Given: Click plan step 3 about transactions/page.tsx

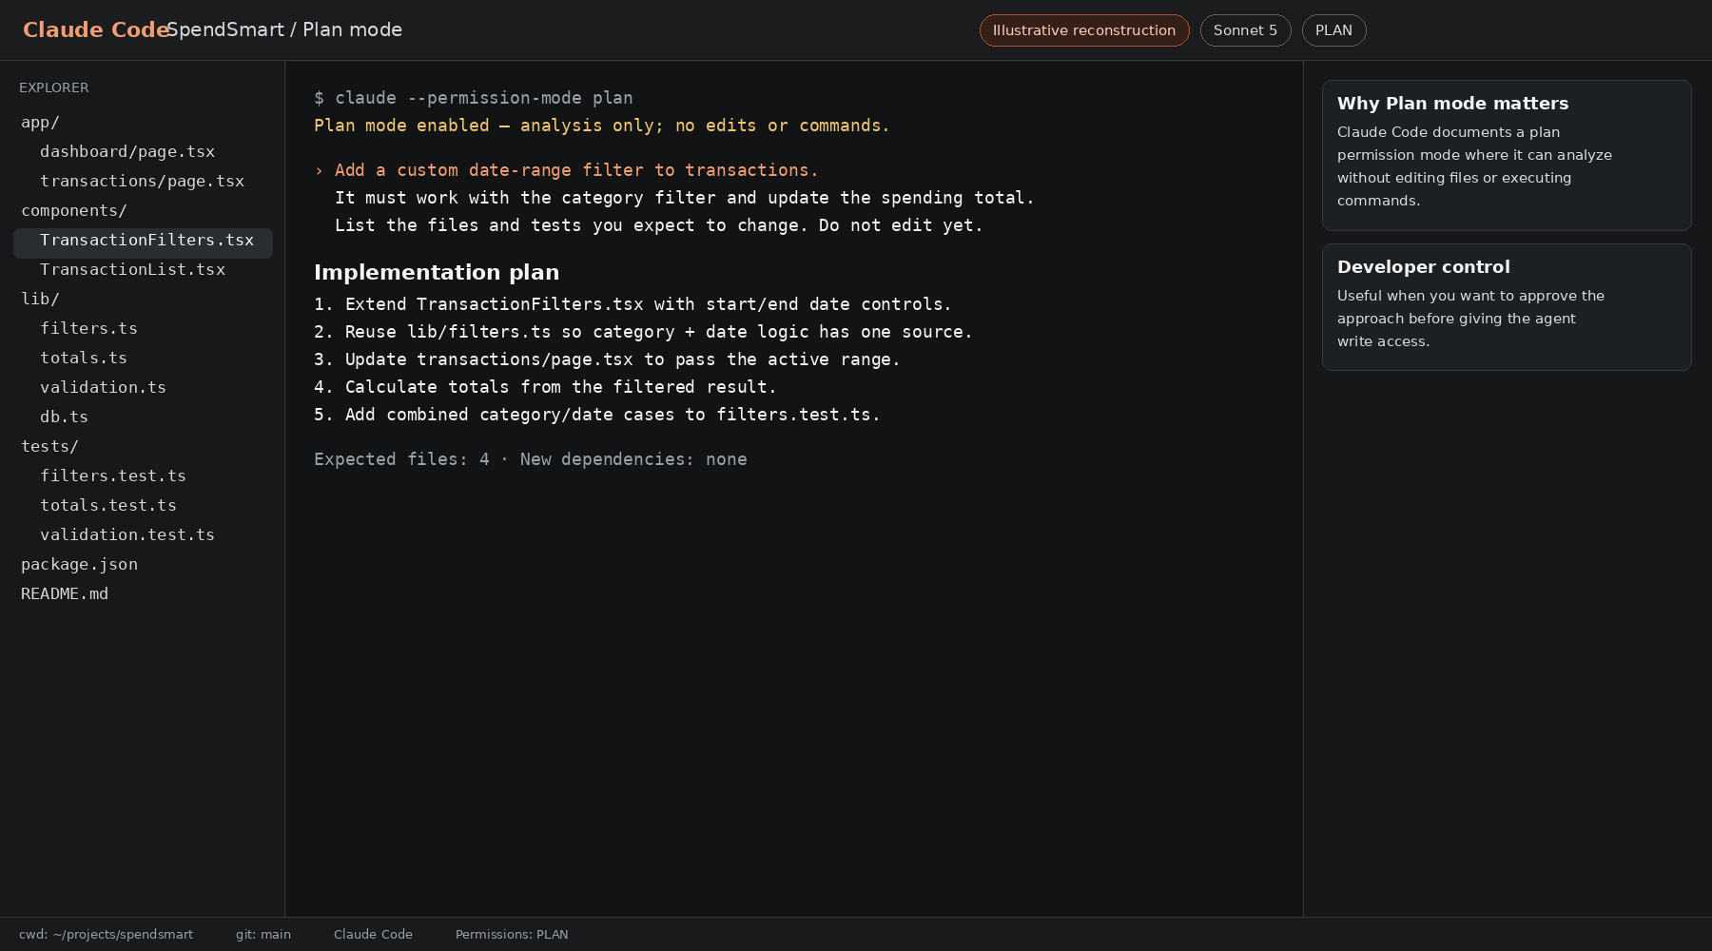Looking at the screenshot, I should pyautogui.click(x=607, y=359).
